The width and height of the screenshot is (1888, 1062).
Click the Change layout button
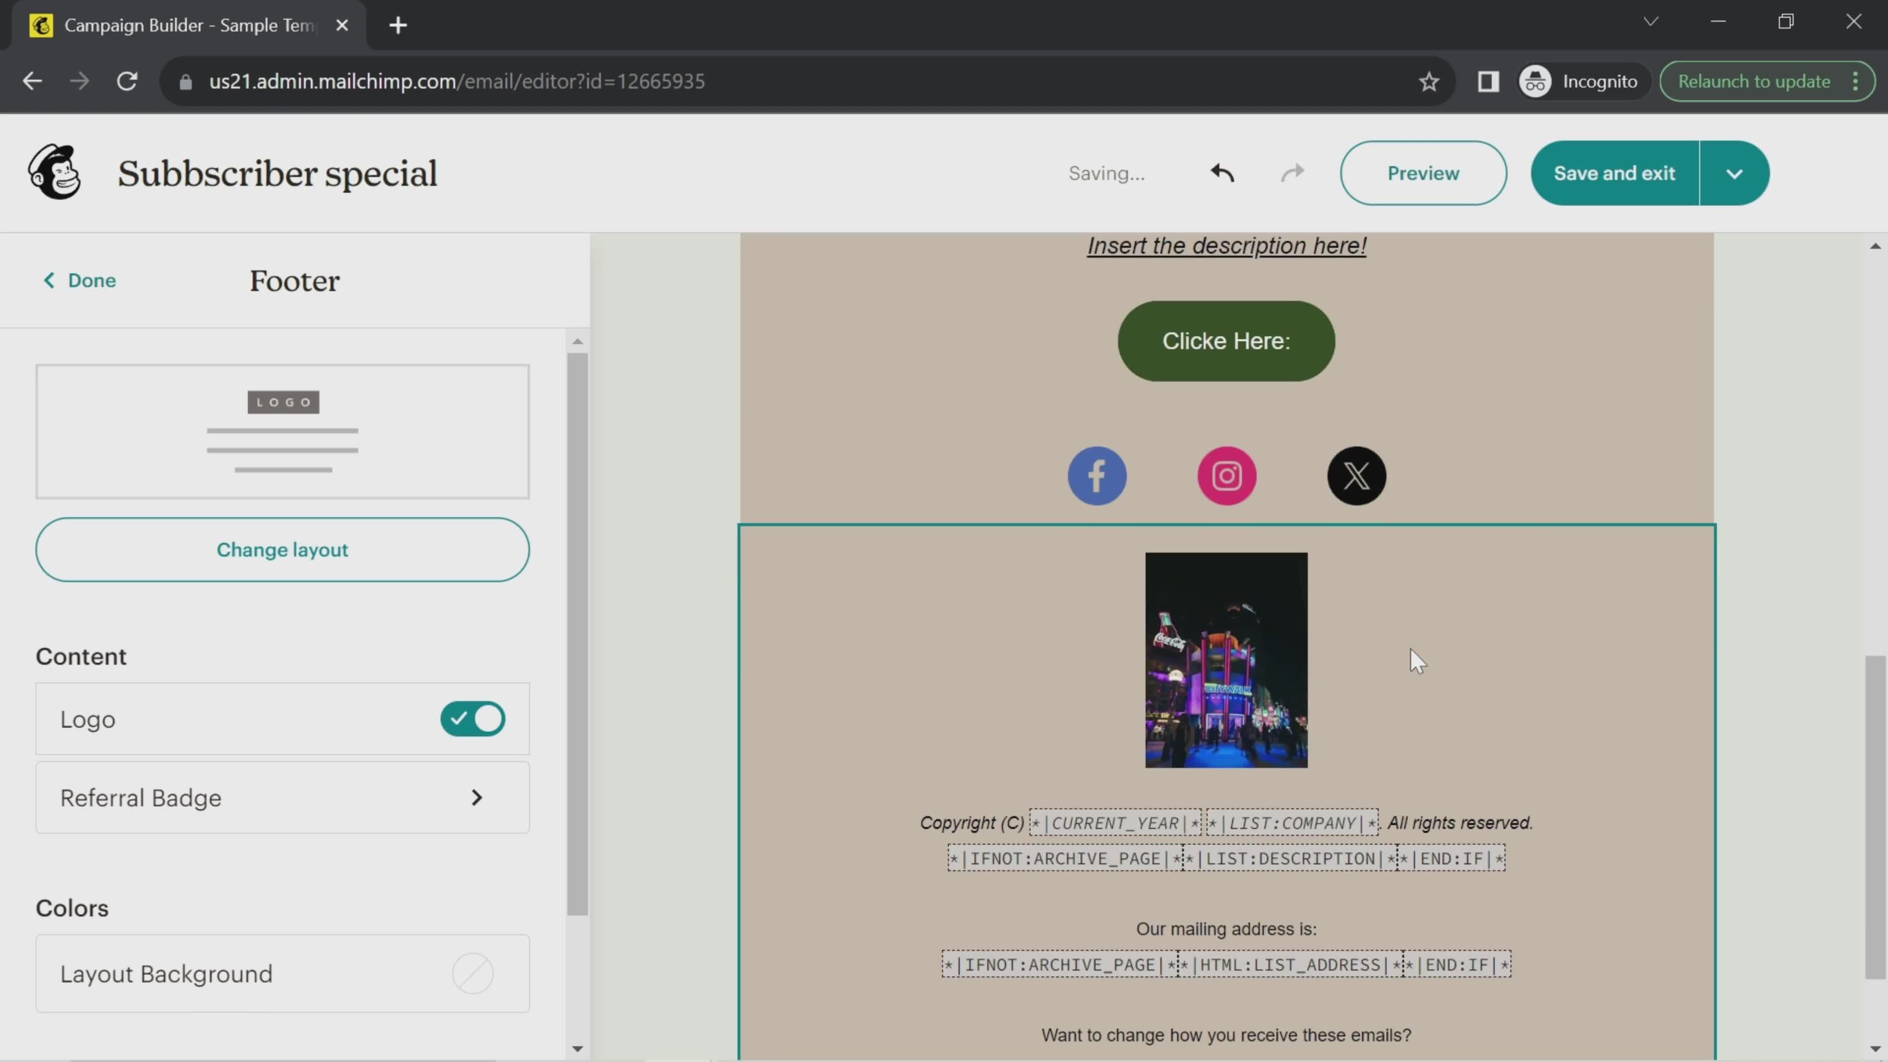pyautogui.click(x=283, y=549)
